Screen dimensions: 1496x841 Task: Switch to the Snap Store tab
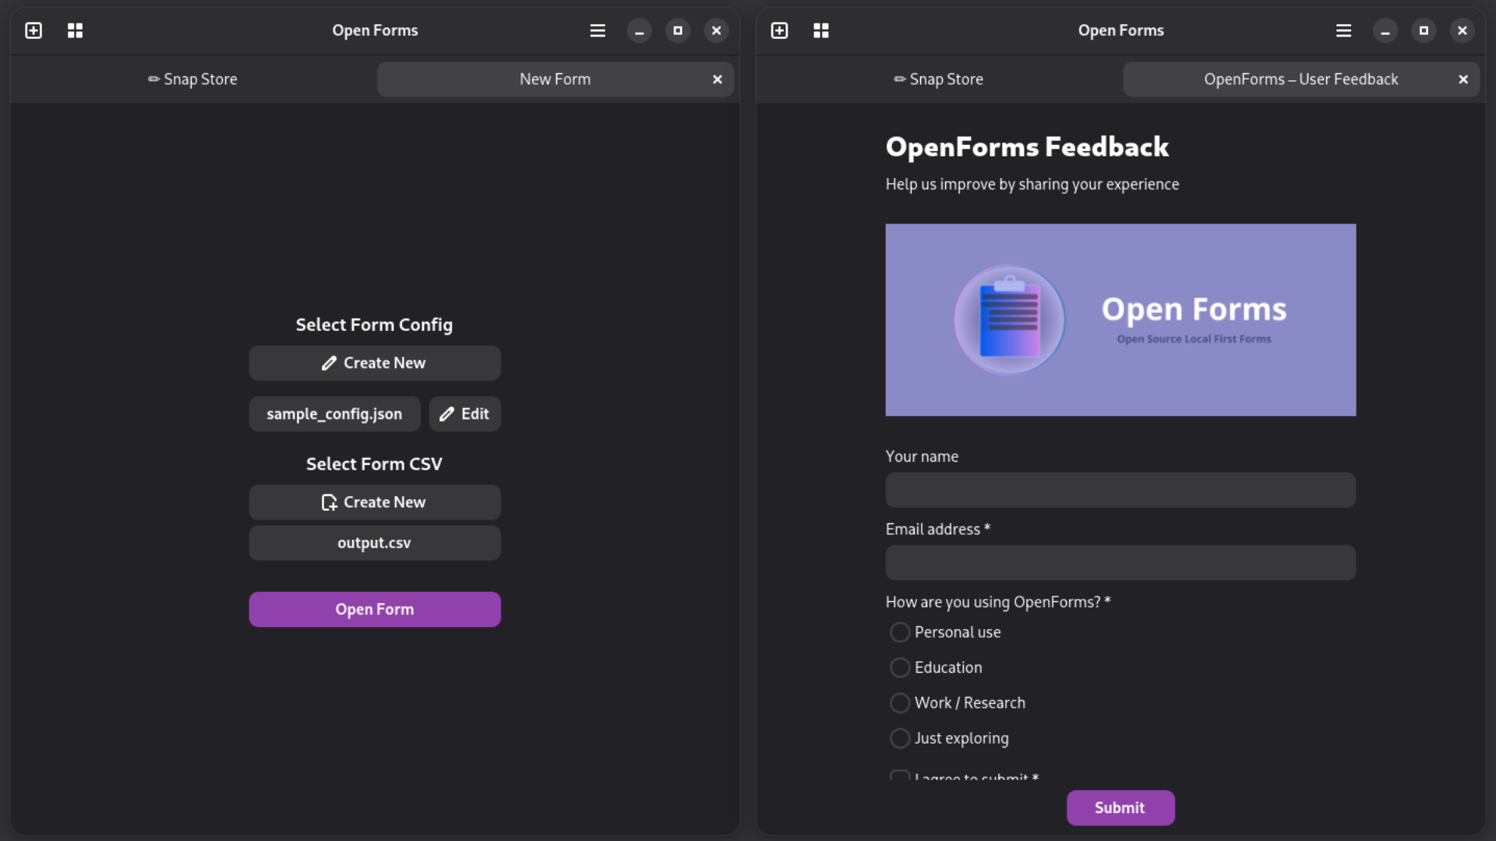pos(192,79)
